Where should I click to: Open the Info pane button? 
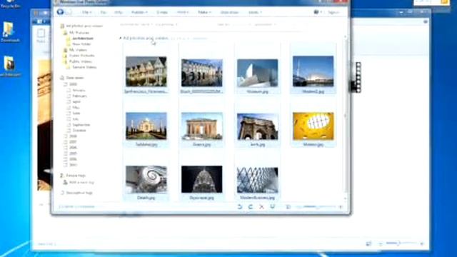click(119, 12)
